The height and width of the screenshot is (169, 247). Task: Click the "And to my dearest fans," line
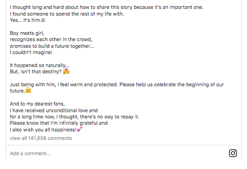(x=37, y=104)
